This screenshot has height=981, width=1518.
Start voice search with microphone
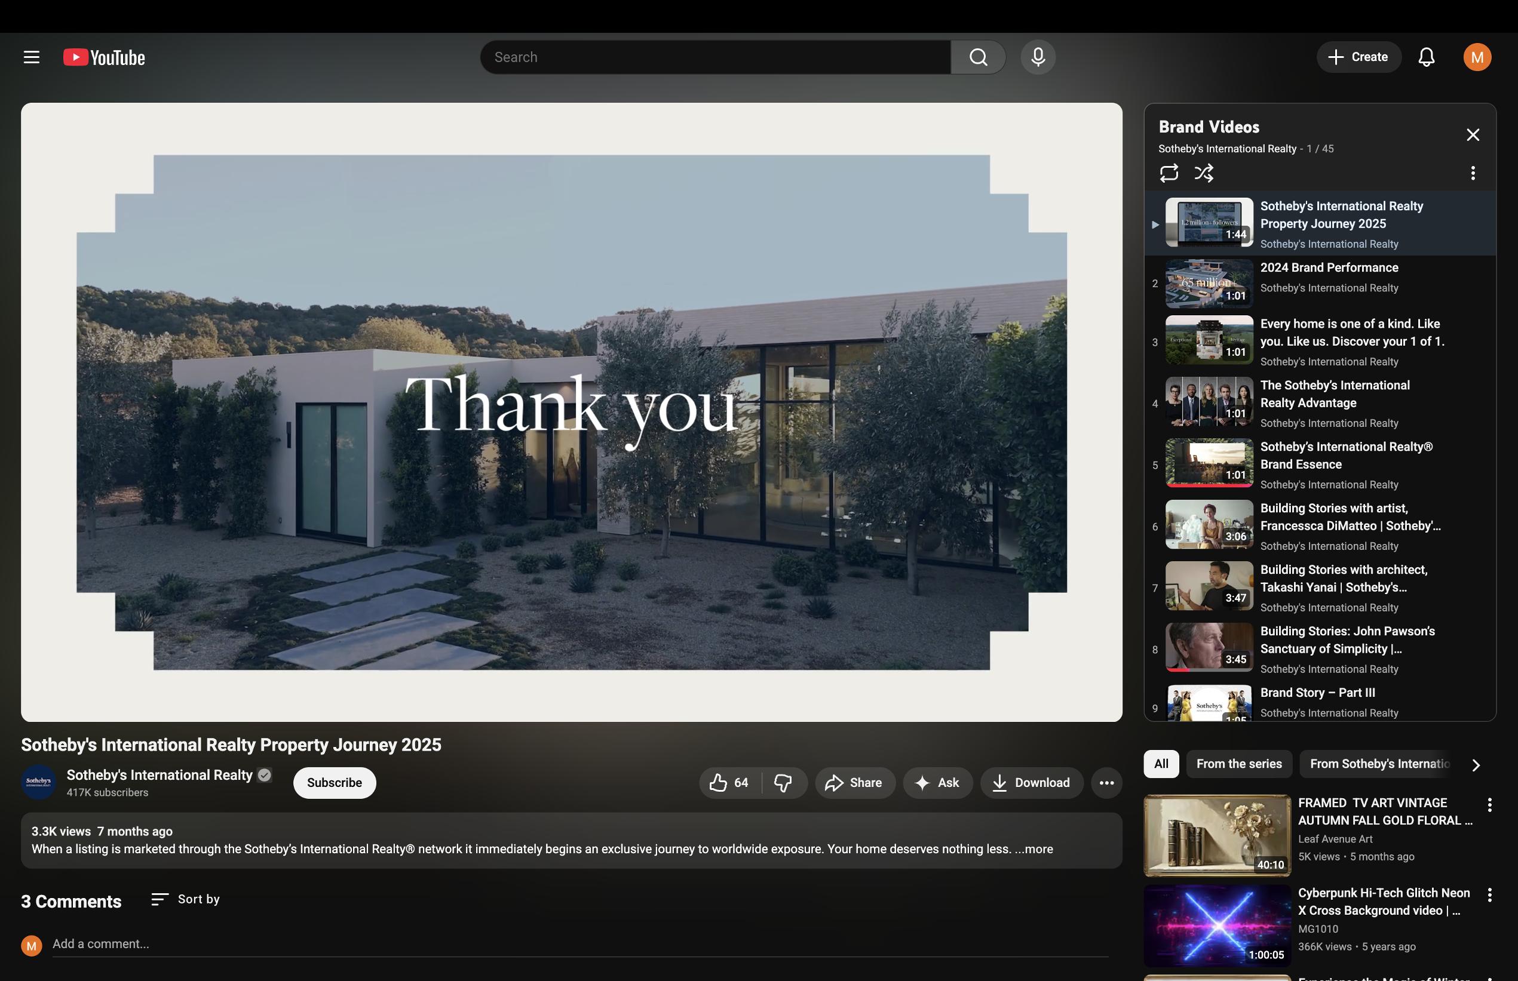(1038, 57)
